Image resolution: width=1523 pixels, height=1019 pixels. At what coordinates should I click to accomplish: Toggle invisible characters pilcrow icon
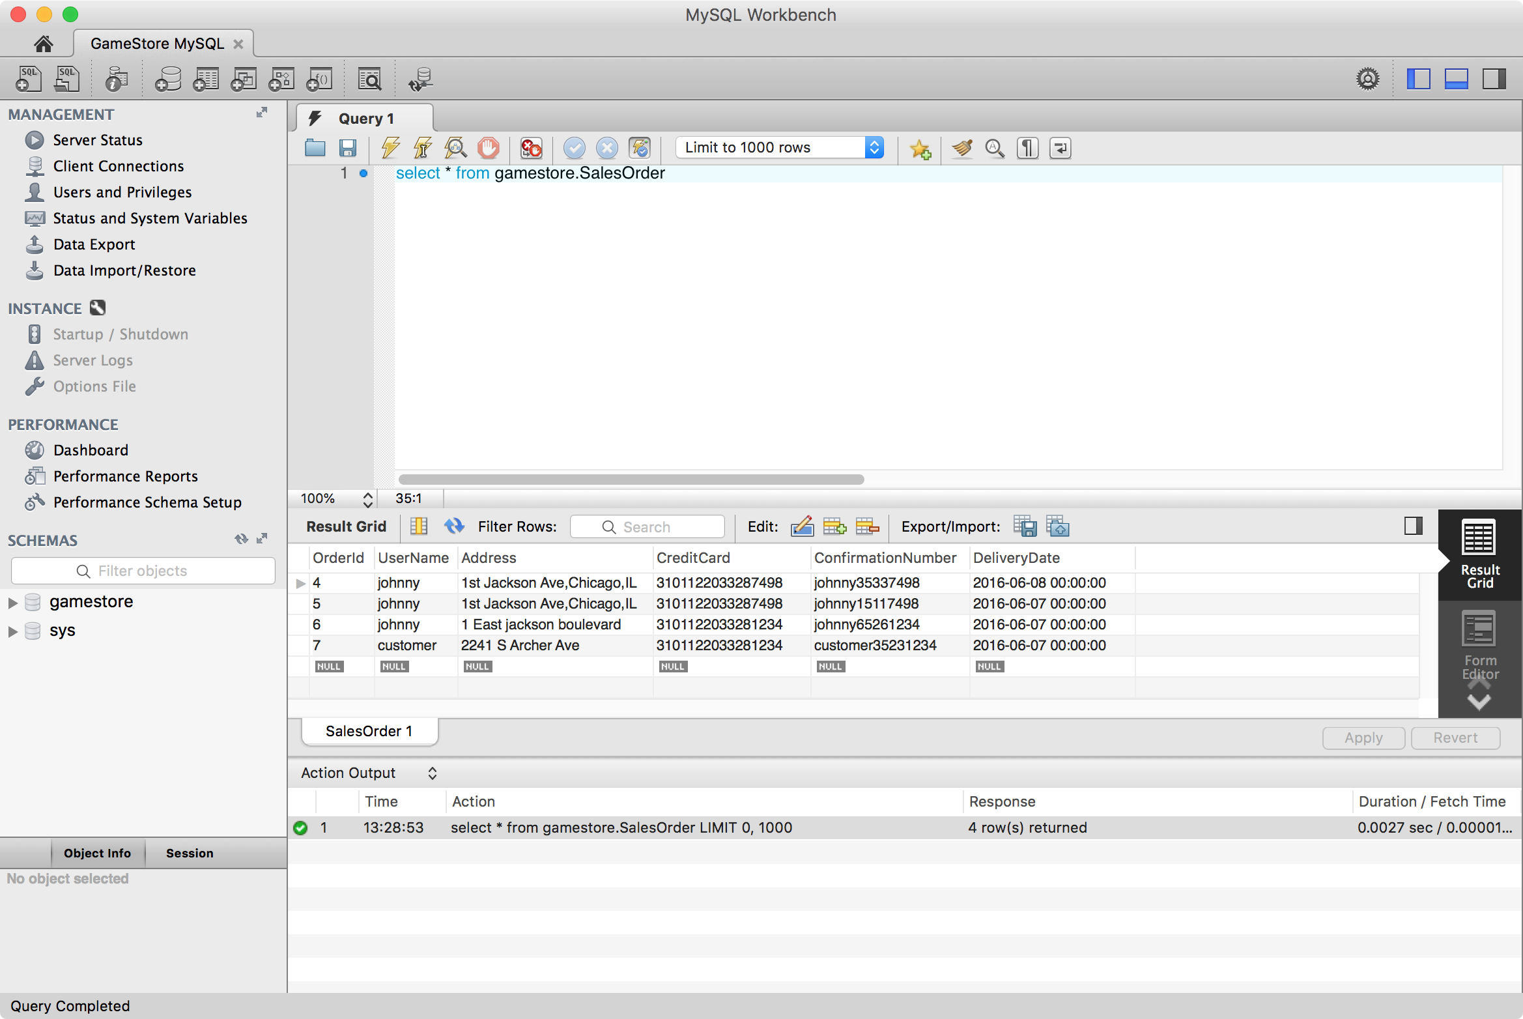1028,148
